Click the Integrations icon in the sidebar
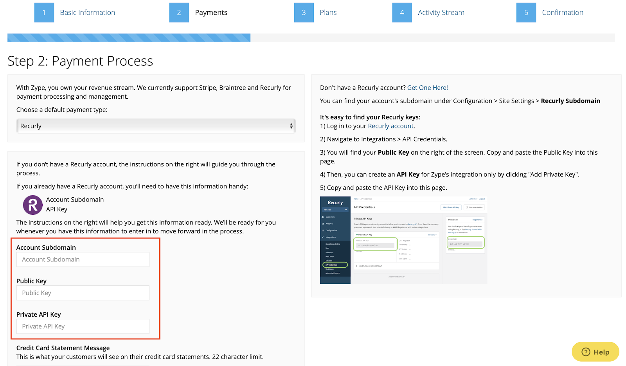626x366 pixels. coord(322,237)
